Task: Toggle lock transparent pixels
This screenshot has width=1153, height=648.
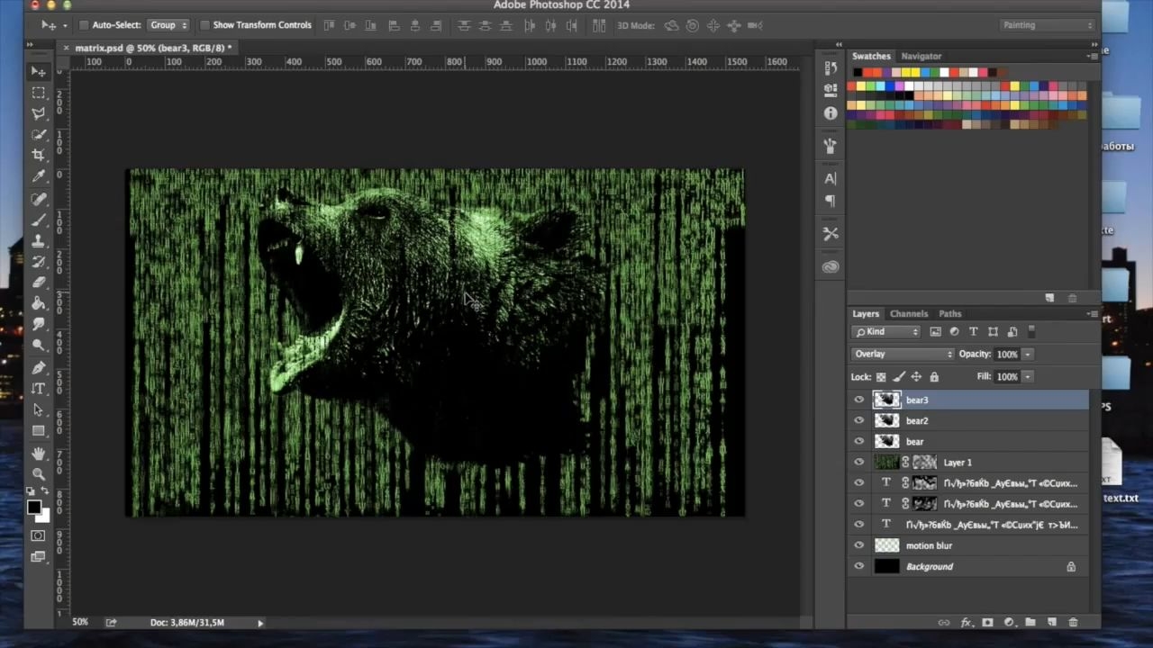Action: [881, 377]
